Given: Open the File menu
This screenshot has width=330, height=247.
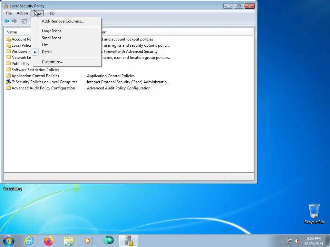Looking at the screenshot, I should (x=9, y=13).
